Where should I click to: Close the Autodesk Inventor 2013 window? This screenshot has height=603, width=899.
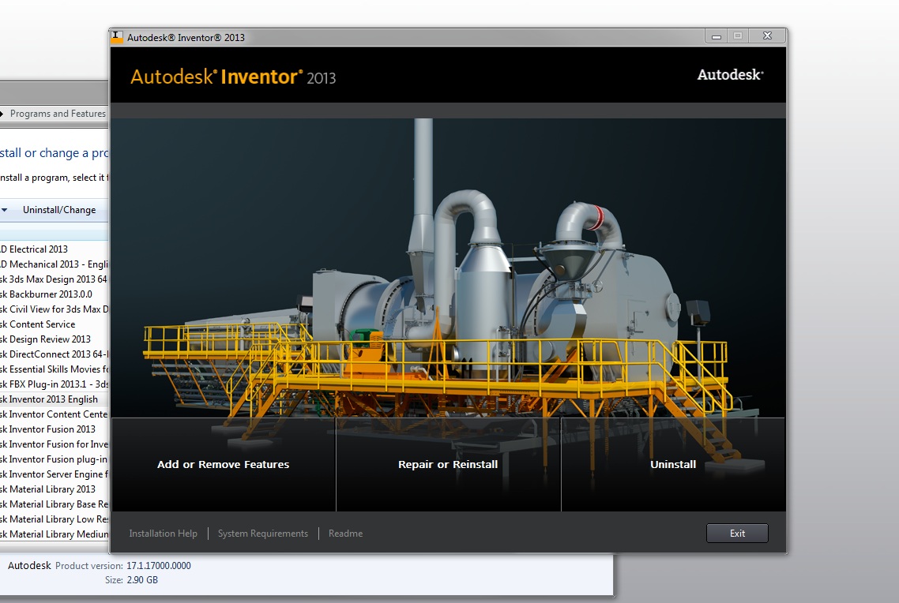767,36
